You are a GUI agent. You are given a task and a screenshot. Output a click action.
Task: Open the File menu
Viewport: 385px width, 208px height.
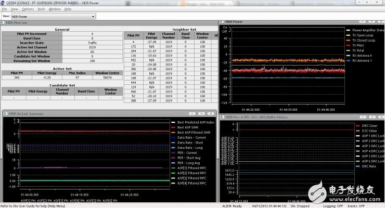point(4,9)
